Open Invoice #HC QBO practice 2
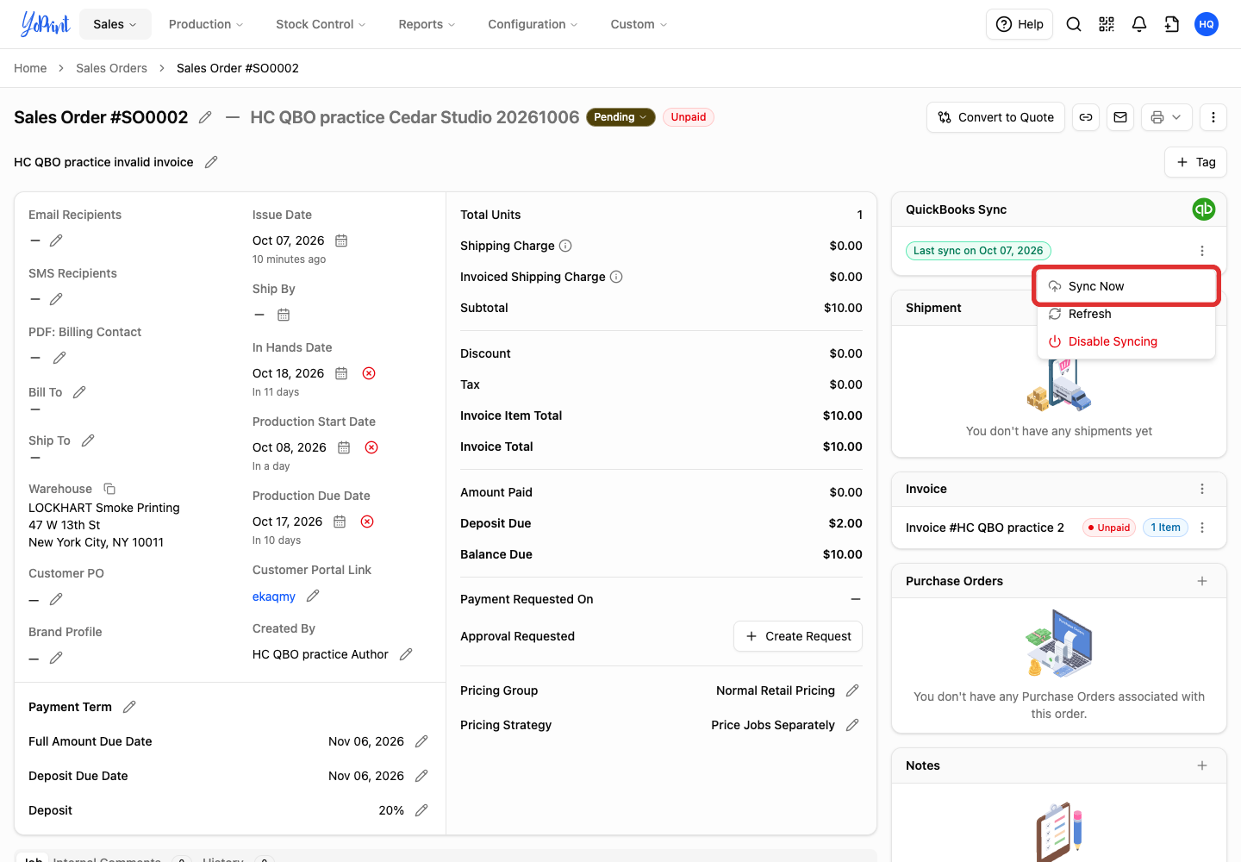The width and height of the screenshot is (1241, 862). tap(985, 528)
